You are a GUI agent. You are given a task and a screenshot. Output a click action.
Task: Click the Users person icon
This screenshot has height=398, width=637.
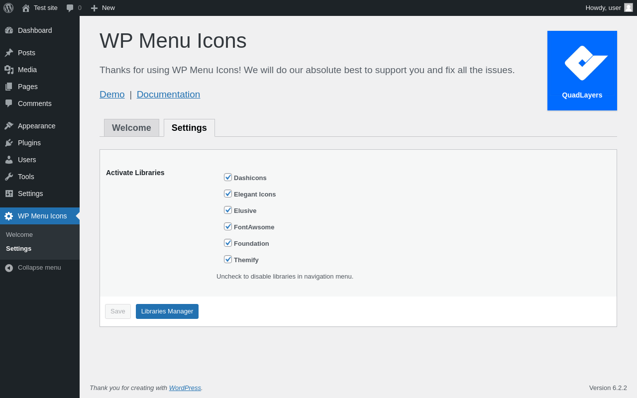(x=9, y=160)
